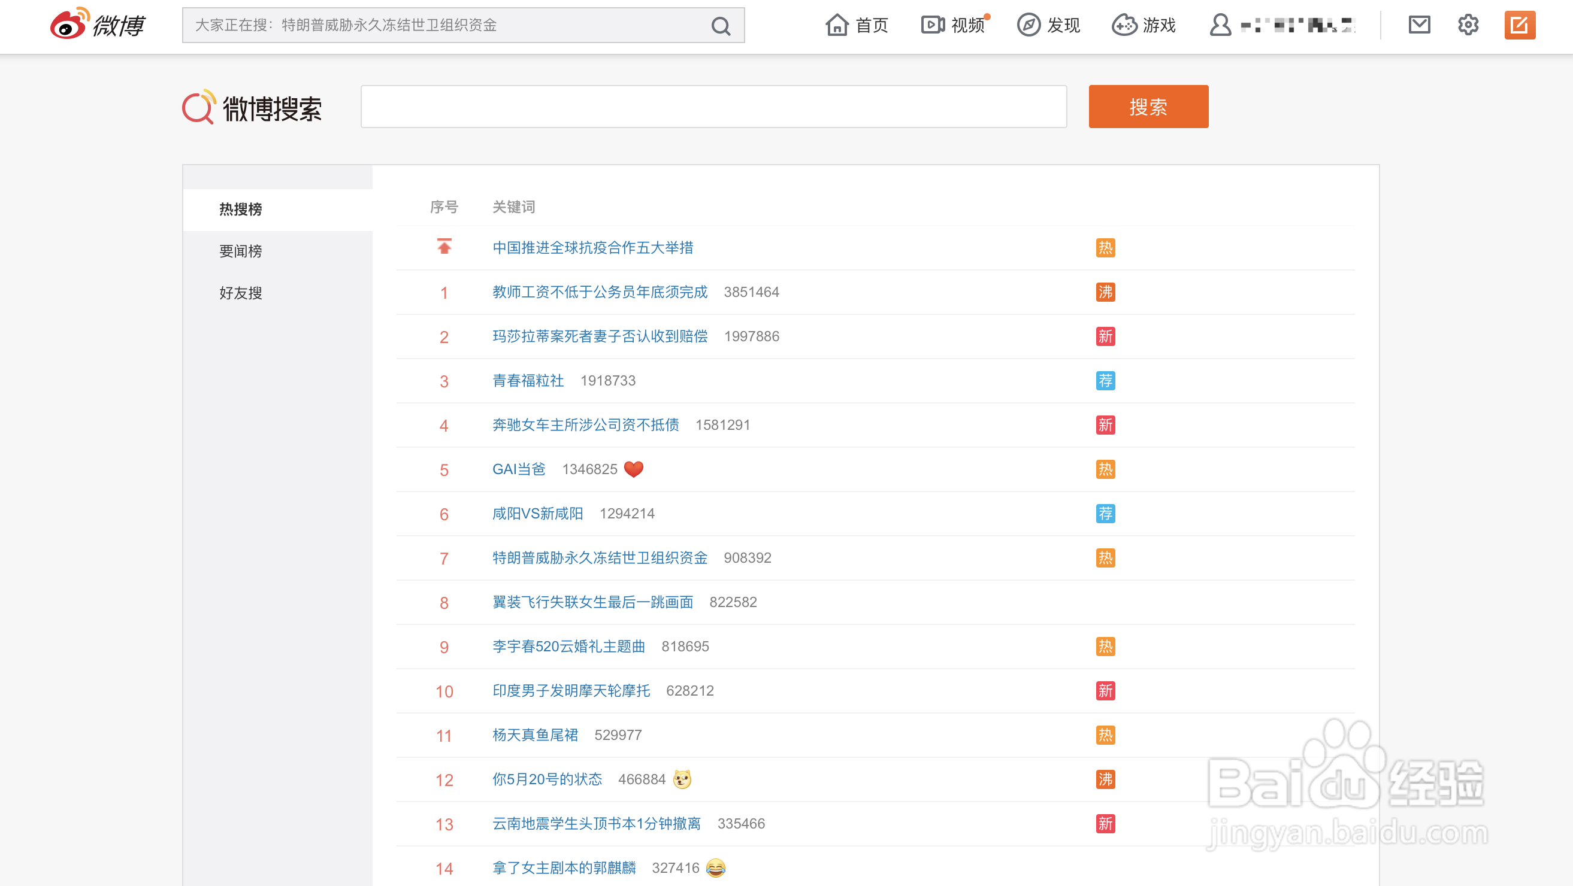Open 玛莎拉蒂案死者妻子否认收到赔偿 topic
This screenshot has height=886, width=1573.
600,336
